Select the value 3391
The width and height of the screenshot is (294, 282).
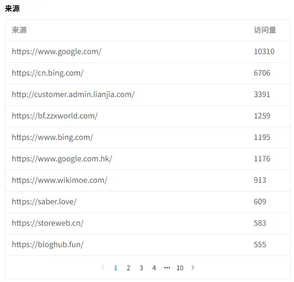262,94
